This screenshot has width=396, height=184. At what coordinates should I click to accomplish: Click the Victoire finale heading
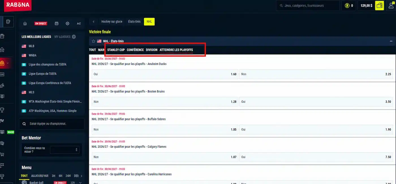coord(100,32)
